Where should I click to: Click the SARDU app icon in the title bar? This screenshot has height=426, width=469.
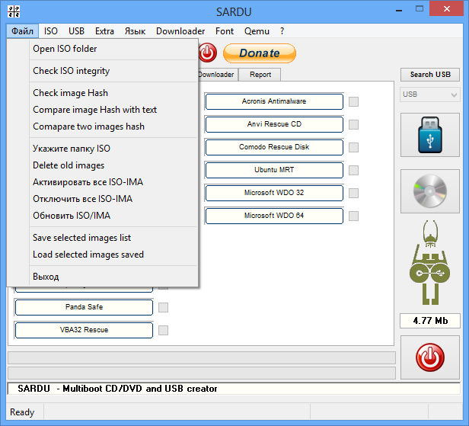(14, 11)
